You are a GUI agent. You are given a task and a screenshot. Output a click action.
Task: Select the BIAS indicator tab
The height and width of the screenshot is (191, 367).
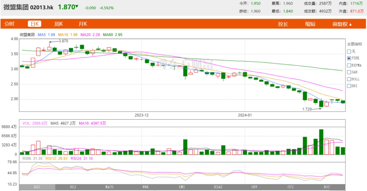[x=218, y=187]
